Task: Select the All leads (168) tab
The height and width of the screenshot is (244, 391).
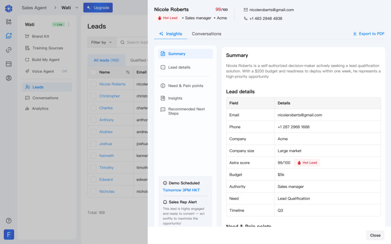Action: pos(106,60)
